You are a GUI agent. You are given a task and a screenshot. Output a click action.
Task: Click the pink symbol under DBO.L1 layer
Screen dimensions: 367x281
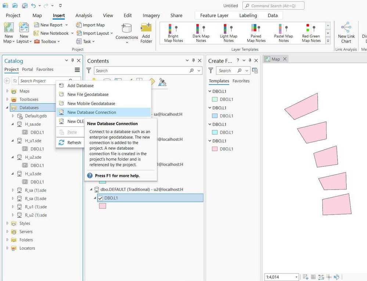102,206
